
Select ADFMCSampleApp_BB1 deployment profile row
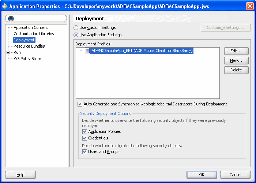(142, 51)
